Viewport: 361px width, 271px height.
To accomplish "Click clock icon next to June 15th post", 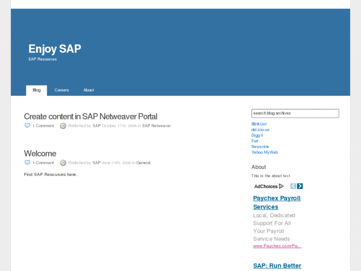I will point(63,163).
